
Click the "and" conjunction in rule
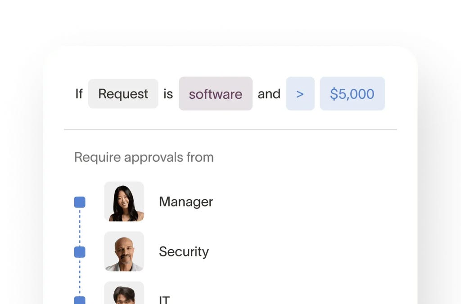tap(269, 94)
